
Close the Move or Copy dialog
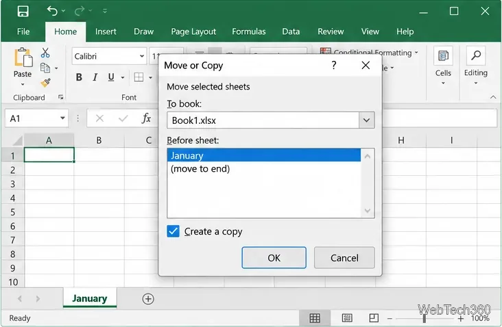tap(366, 66)
